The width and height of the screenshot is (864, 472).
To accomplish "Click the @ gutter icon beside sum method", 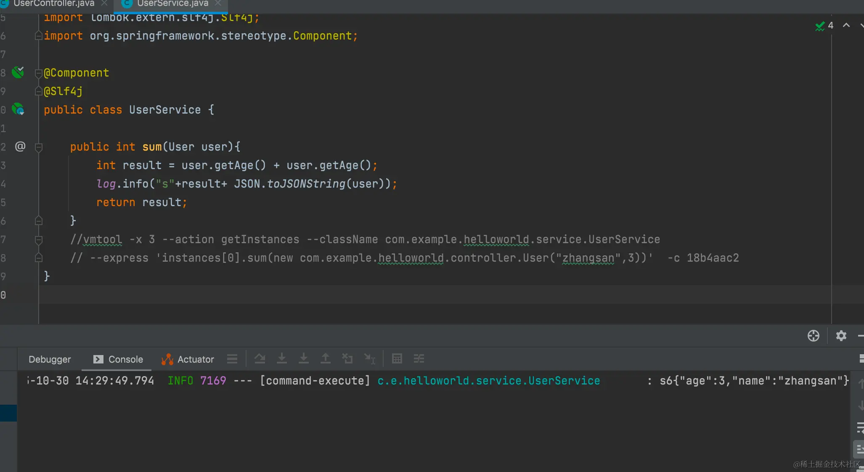I will (x=20, y=146).
